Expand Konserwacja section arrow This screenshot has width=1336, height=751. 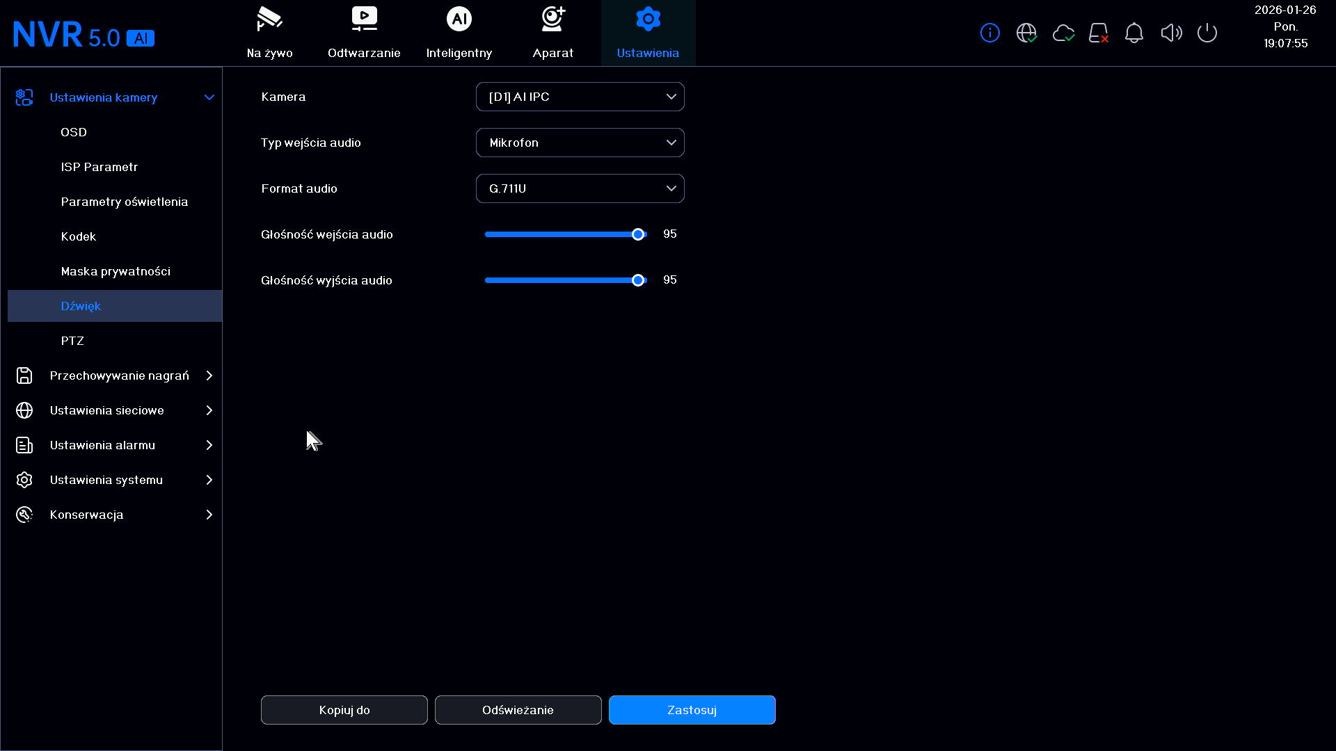pos(209,515)
